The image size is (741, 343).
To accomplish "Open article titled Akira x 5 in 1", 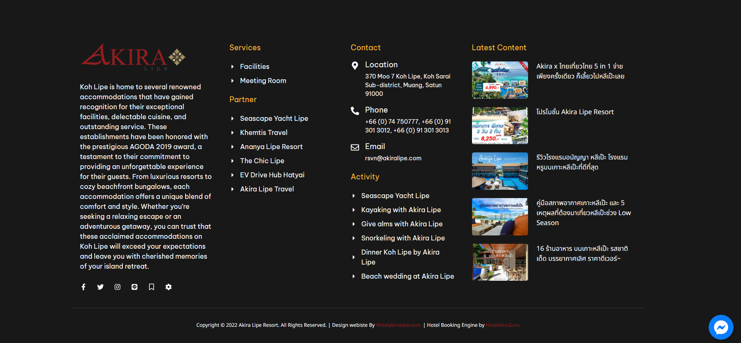I will [x=580, y=71].
